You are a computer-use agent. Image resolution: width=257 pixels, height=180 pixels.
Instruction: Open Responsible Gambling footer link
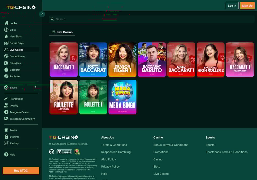(116, 152)
